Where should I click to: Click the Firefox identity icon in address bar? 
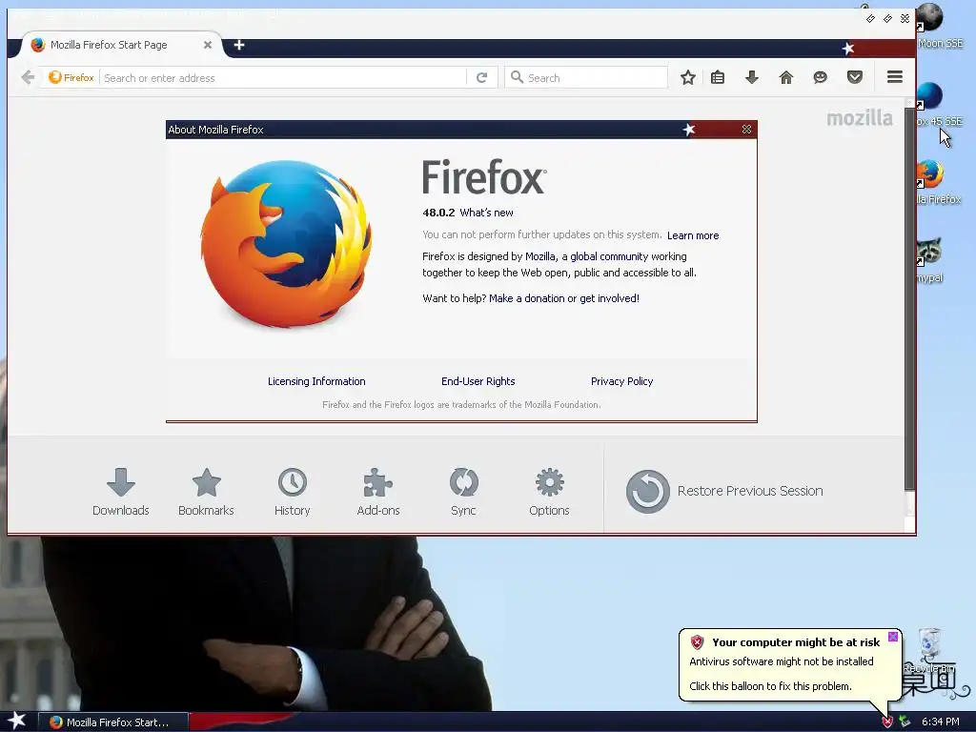[71, 77]
